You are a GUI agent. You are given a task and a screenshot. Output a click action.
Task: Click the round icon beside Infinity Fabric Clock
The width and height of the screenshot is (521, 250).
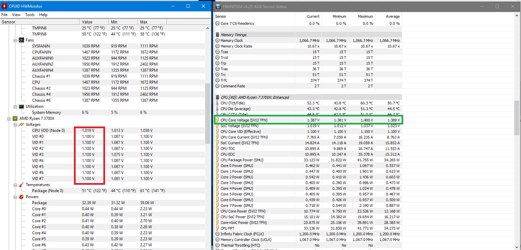pos(218,234)
